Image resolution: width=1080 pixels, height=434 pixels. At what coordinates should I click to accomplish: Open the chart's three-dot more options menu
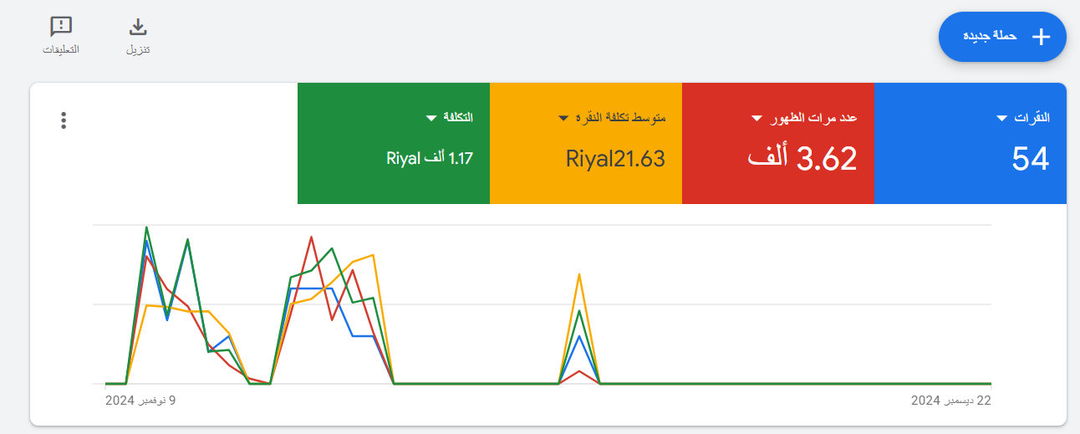click(x=64, y=120)
